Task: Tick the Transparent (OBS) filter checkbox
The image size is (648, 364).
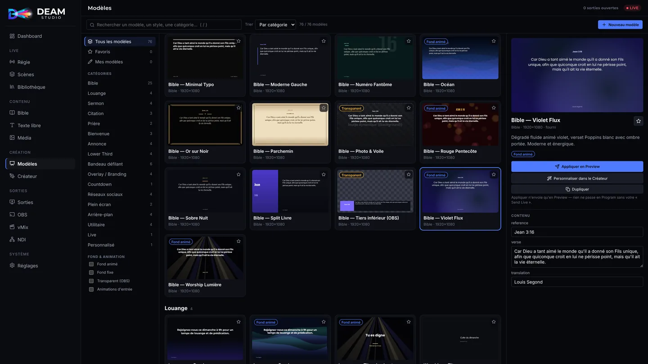Action: (x=91, y=281)
